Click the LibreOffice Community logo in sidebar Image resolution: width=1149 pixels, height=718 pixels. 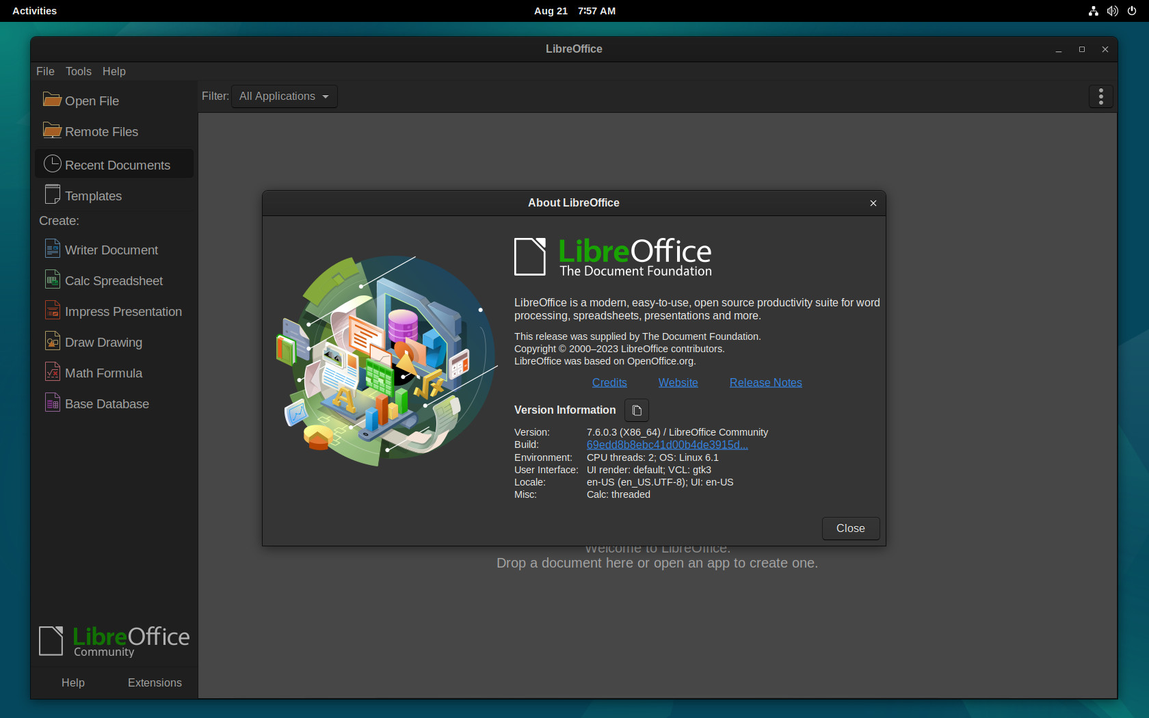point(114,641)
